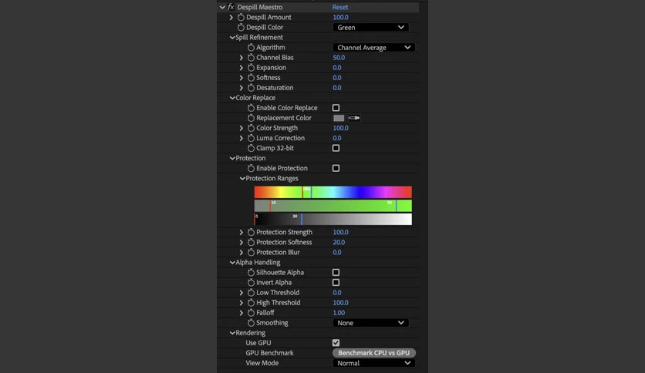Pick Replacement Color with the eyedropper

point(354,118)
